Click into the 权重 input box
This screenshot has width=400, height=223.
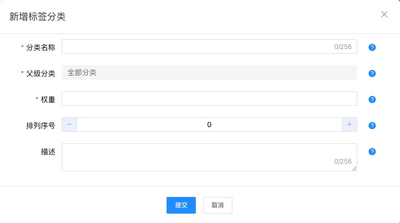pos(209,98)
